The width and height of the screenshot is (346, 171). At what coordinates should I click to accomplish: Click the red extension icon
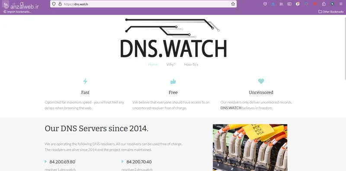[x=315, y=4]
